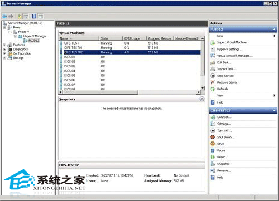Viewport: 279px width, 201px height.
Task: Collapse the FUJI-12 actions section
Action: click(x=274, y=30)
